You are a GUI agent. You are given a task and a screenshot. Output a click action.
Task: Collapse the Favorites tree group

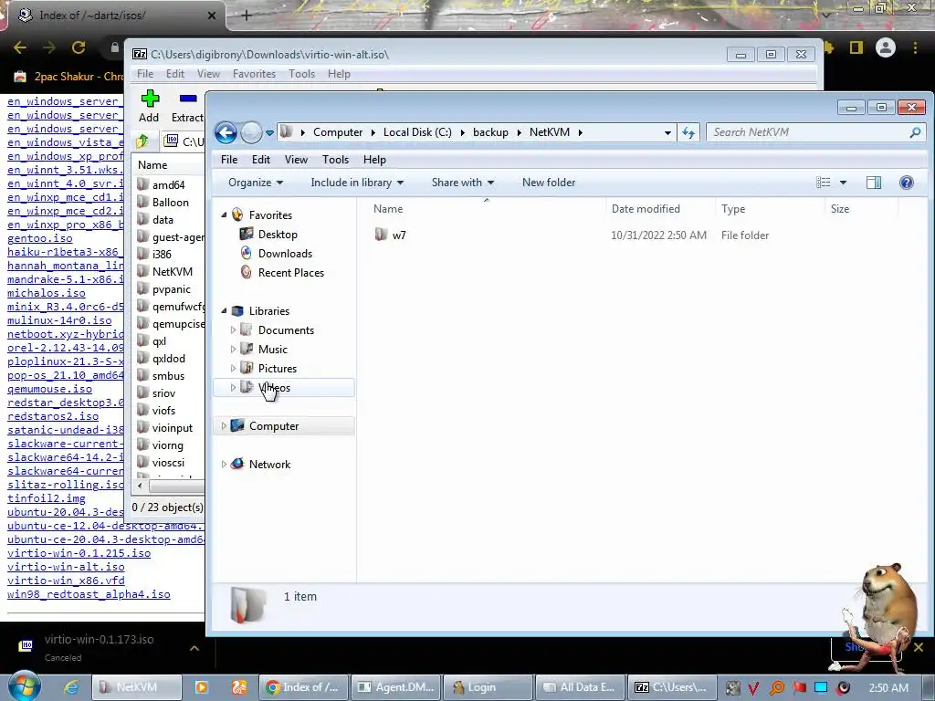click(225, 215)
